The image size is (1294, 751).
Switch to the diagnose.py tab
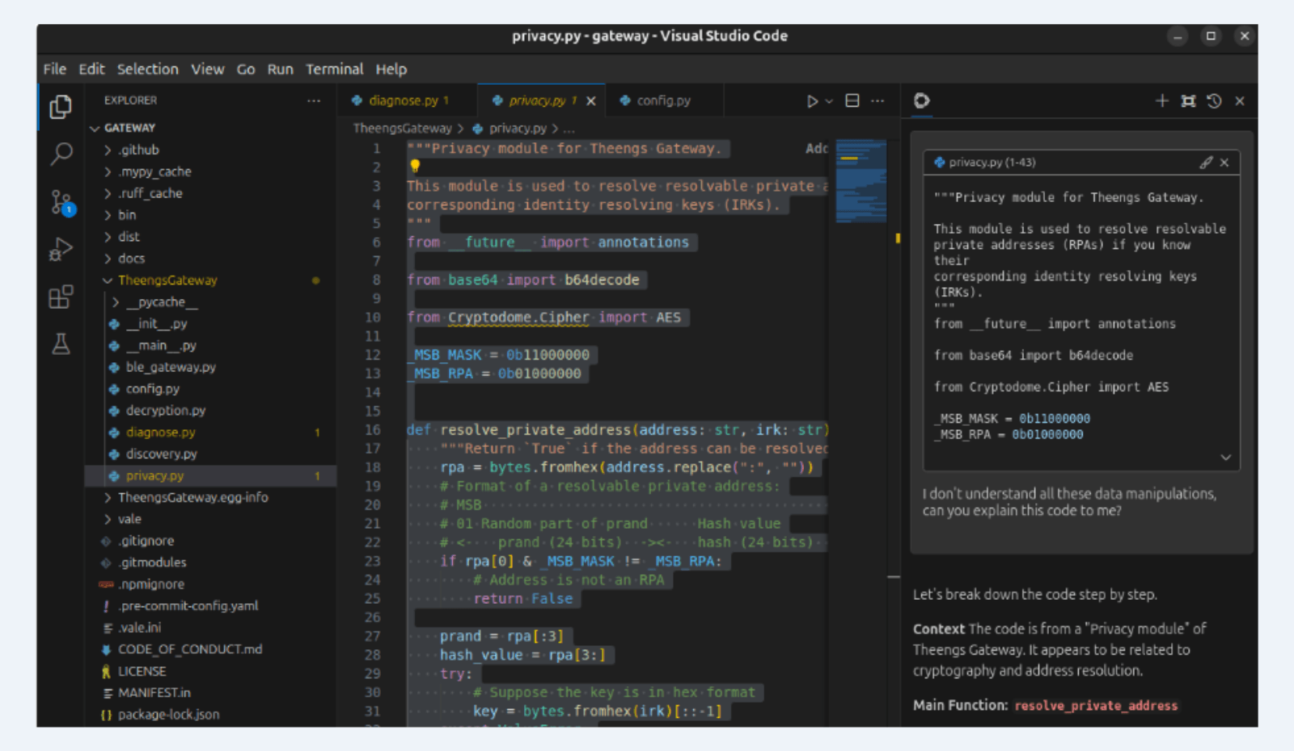point(403,101)
